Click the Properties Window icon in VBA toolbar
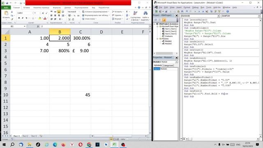The width and height of the screenshot is (263, 148). tap(215, 12)
